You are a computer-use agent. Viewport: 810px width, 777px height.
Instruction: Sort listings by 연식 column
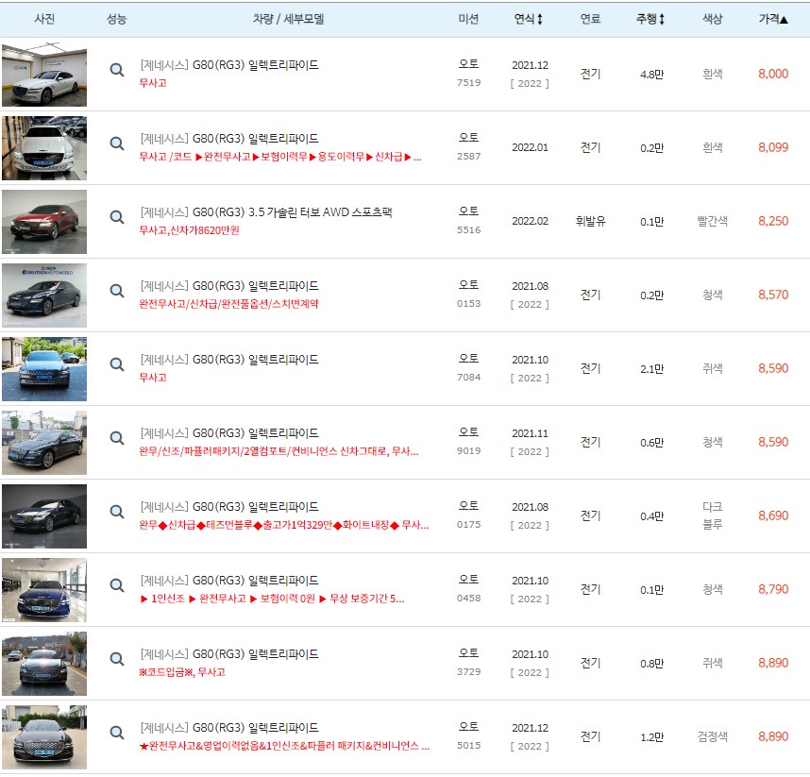[x=528, y=19]
